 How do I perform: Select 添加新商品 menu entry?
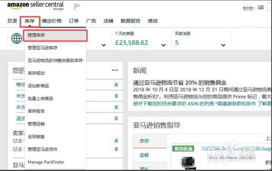38,86
